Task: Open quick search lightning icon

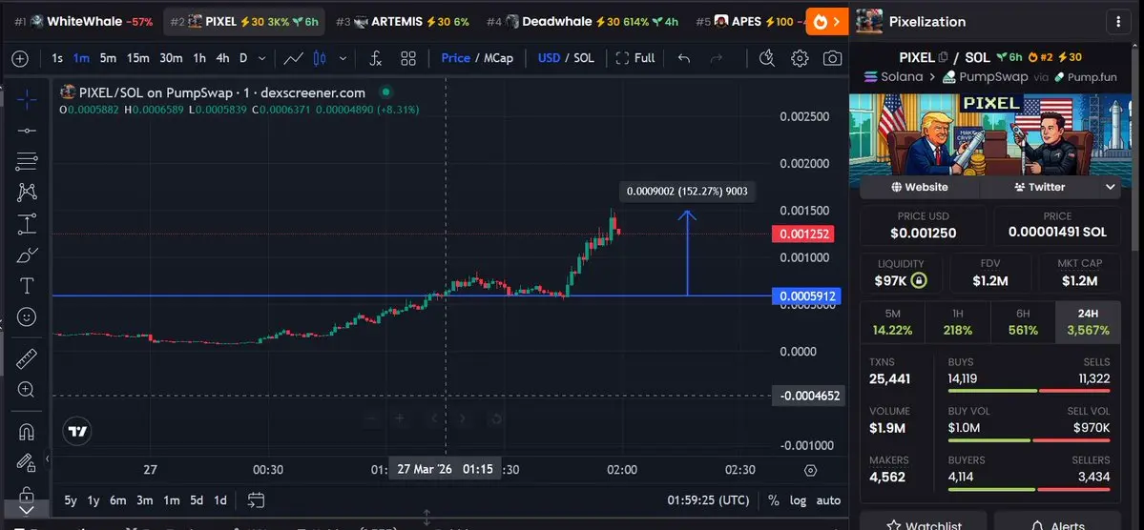Action: pos(766,58)
